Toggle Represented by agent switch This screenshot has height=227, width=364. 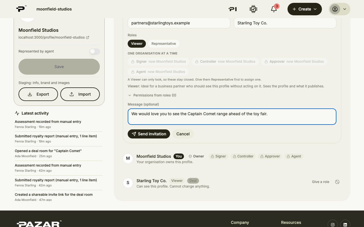tap(95, 51)
